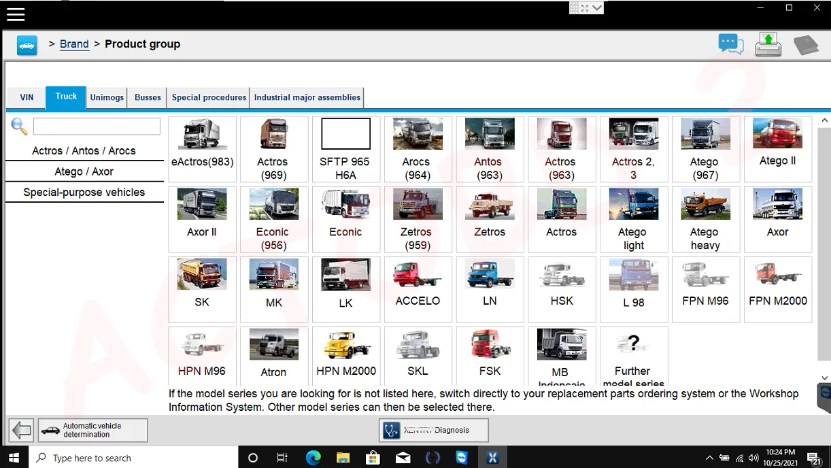Choose the Zetros (959) model tile

(x=418, y=219)
